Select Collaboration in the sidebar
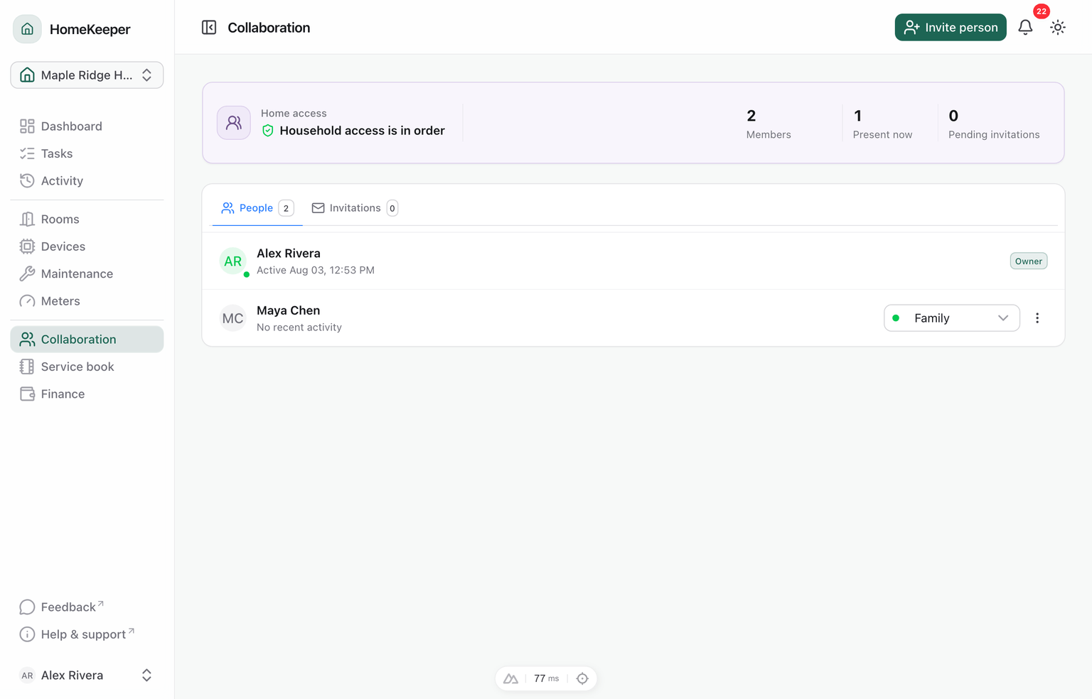This screenshot has height=699, width=1092. 87,340
